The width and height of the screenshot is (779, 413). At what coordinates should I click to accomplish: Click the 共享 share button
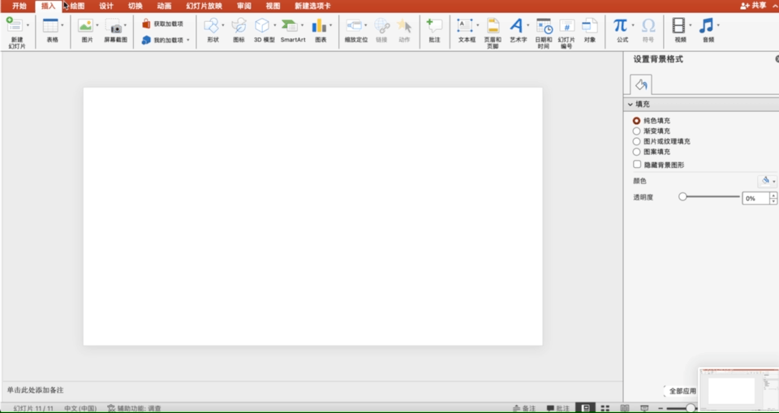753,6
